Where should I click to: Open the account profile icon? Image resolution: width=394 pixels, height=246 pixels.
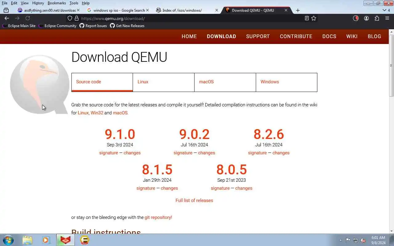[x=366, y=18]
